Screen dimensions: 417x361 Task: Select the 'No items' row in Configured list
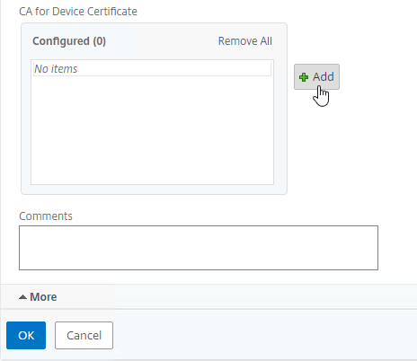click(x=152, y=69)
